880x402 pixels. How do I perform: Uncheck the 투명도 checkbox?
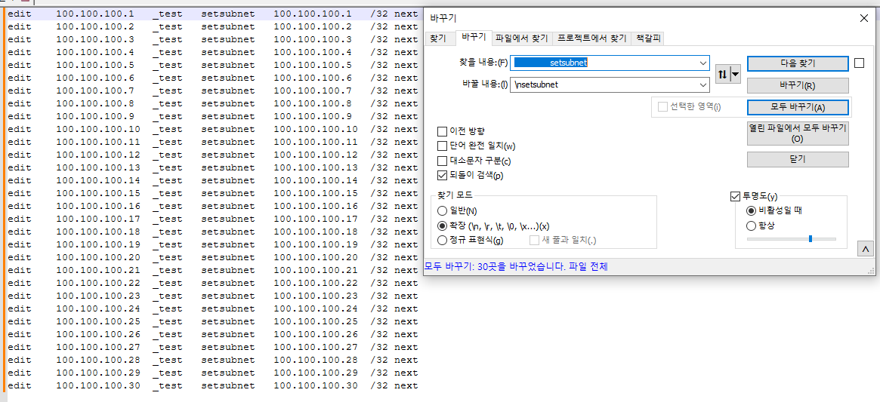coord(735,196)
